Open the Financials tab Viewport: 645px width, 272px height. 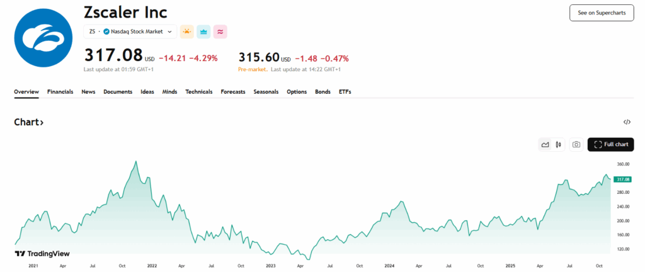[60, 92]
